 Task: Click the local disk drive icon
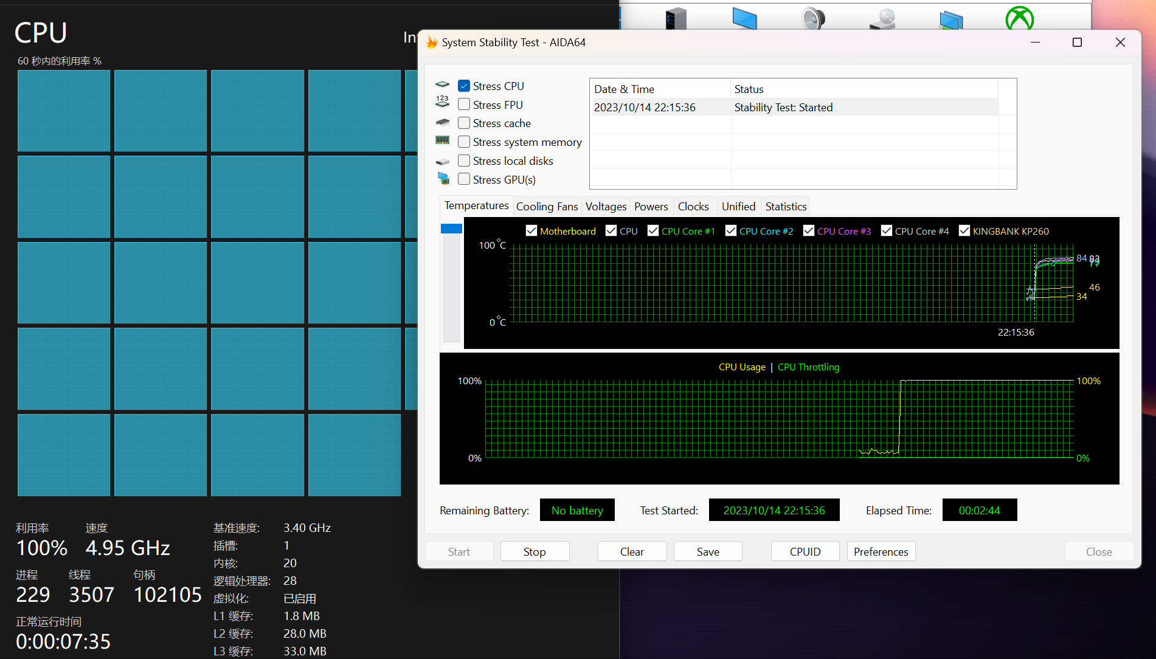[442, 162]
